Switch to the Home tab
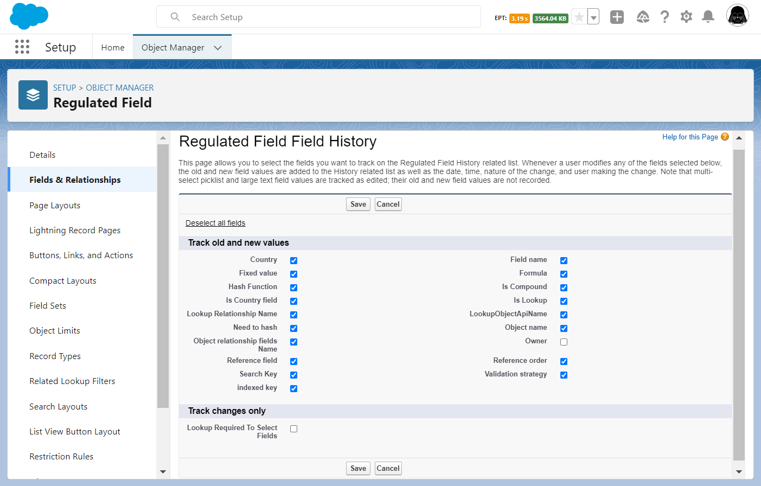 [113, 48]
